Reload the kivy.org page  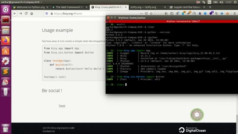[x=26, y=13]
